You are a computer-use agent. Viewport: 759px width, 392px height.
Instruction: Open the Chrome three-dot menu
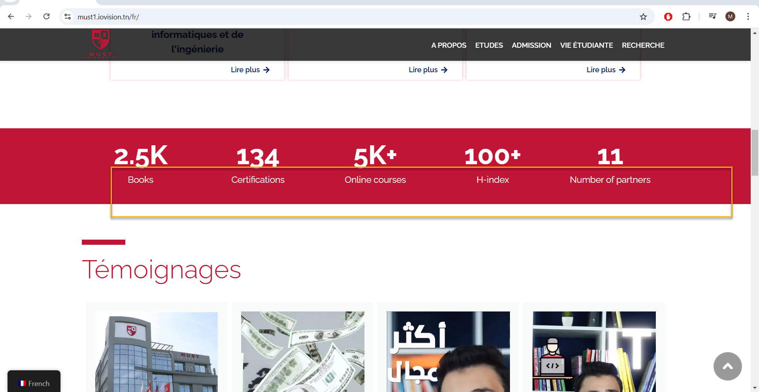click(748, 17)
